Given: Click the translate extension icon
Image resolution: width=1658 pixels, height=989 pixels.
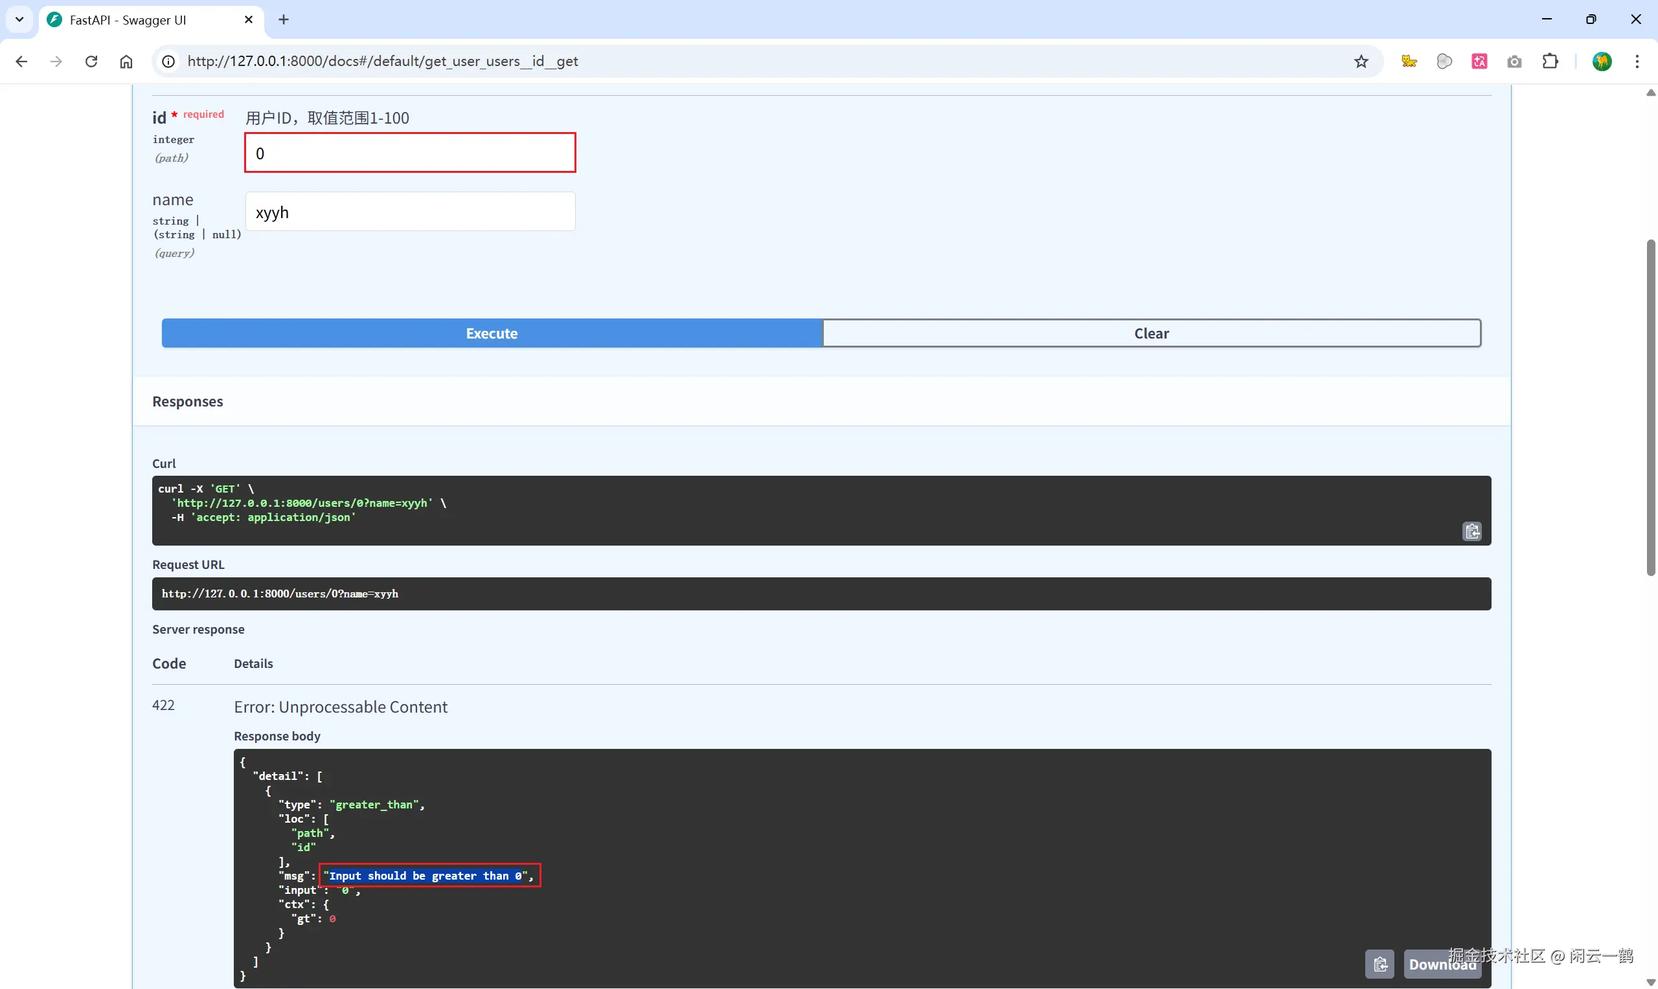Looking at the screenshot, I should [1479, 61].
